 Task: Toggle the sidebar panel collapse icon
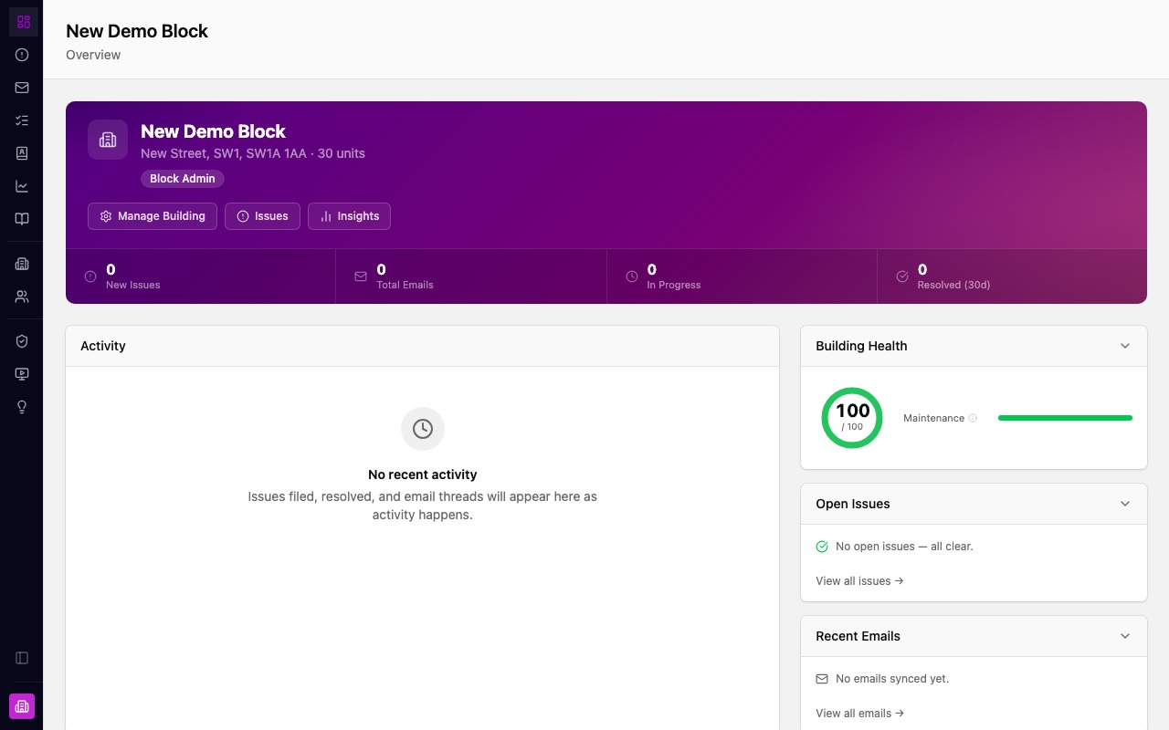click(23, 658)
